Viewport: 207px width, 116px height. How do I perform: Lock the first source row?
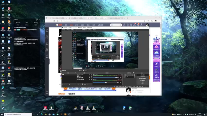(91, 75)
